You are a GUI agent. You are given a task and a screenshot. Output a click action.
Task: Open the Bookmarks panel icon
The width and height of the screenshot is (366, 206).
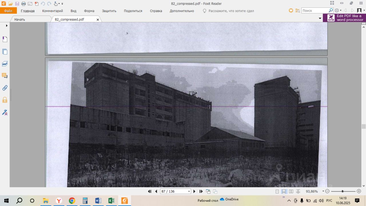(x=5, y=39)
